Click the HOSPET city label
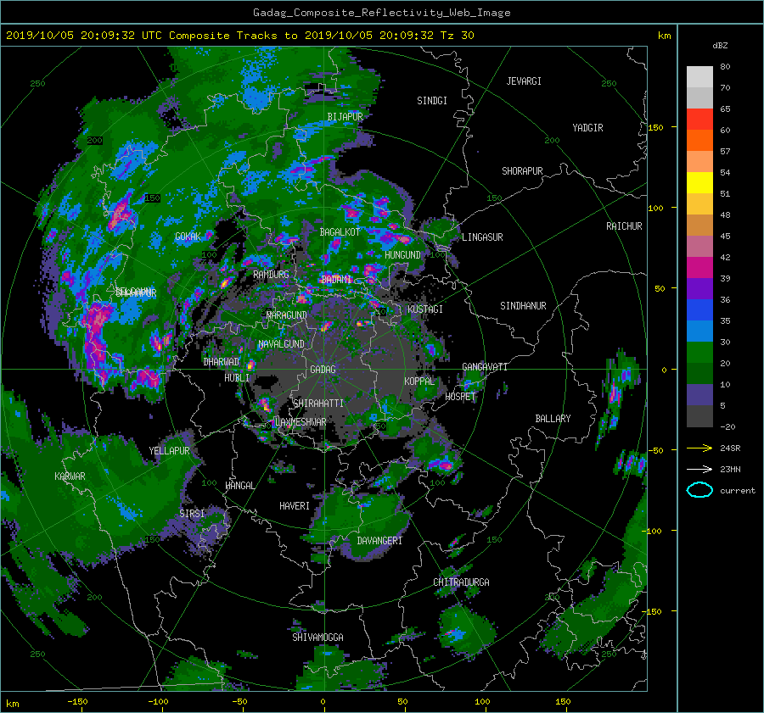Viewport: 764px width, 713px height. [x=460, y=397]
